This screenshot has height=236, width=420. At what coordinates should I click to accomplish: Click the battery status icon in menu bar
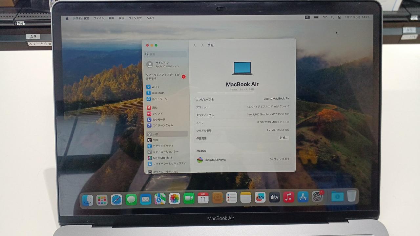pos(316,17)
